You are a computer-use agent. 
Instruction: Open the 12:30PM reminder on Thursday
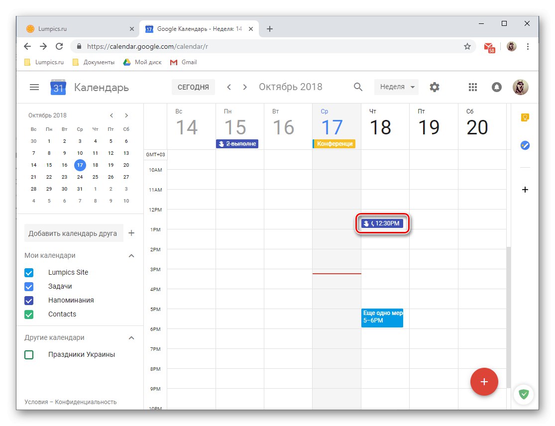(x=382, y=223)
